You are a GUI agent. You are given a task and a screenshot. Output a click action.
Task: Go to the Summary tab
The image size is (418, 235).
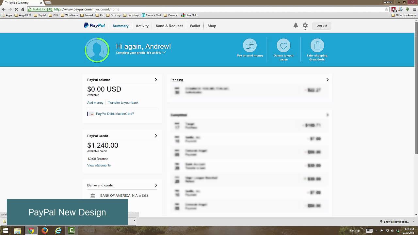pyautogui.click(x=121, y=26)
